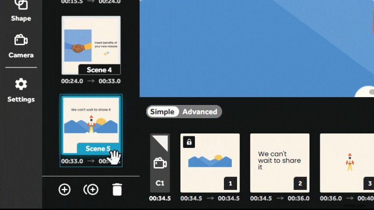Screen dimensions: 374x210
Task: Click the Scene 5 label
Action: 98,148
